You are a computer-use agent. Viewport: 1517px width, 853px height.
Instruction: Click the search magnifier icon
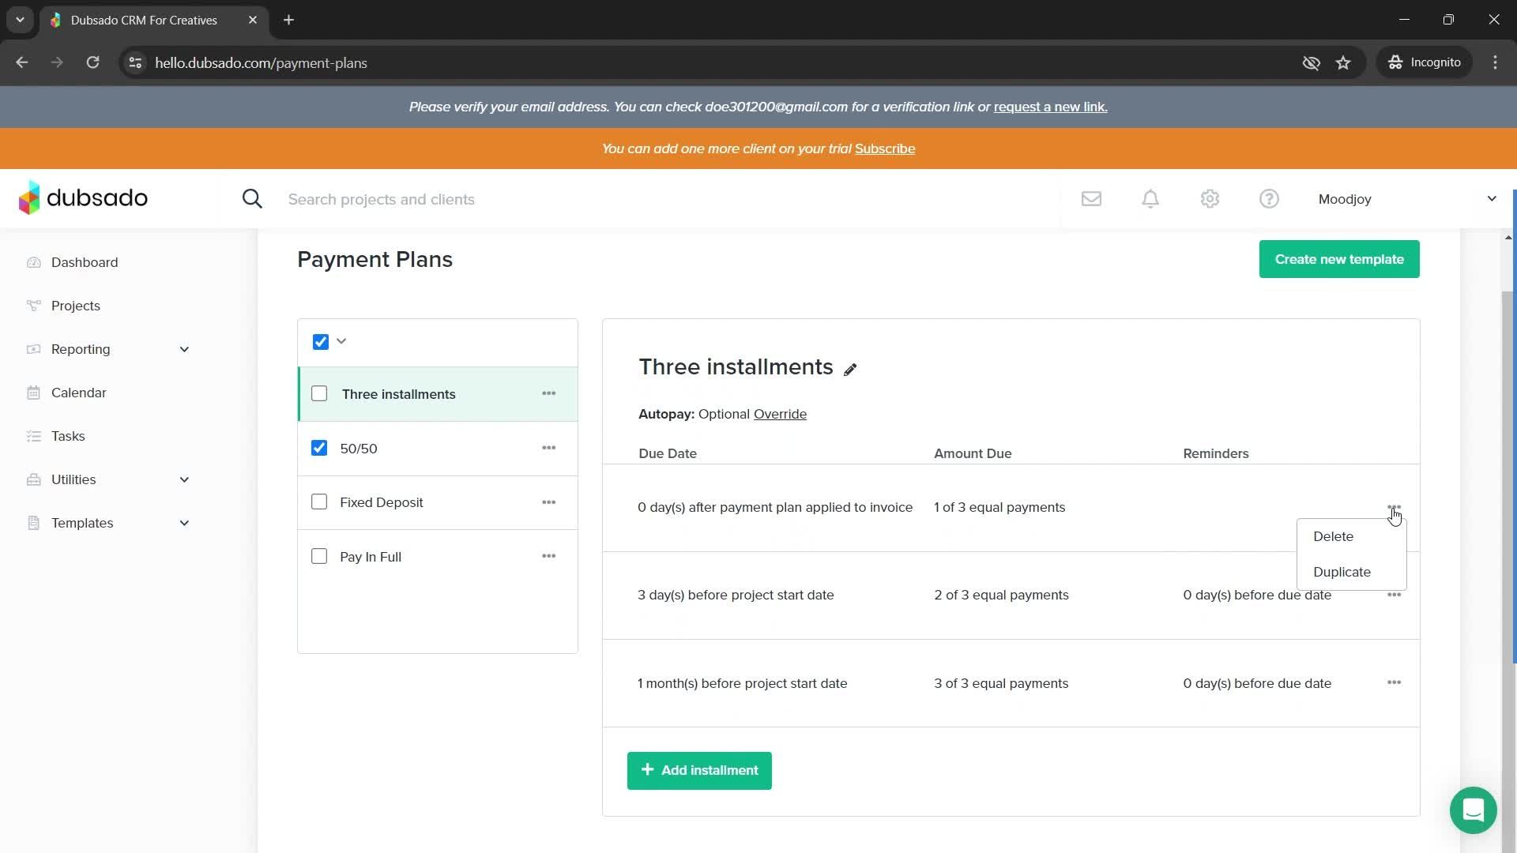click(252, 199)
